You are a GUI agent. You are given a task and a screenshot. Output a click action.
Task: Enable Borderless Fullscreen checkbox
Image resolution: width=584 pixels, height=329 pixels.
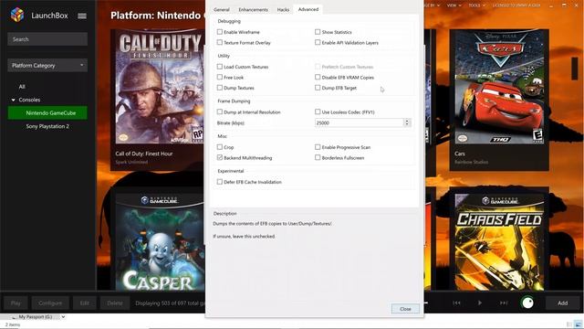coord(318,158)
